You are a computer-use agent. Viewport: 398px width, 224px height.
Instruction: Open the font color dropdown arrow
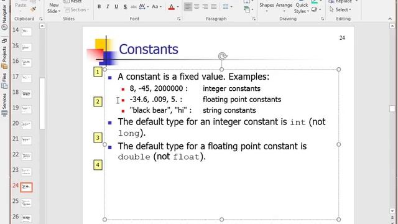178,7
